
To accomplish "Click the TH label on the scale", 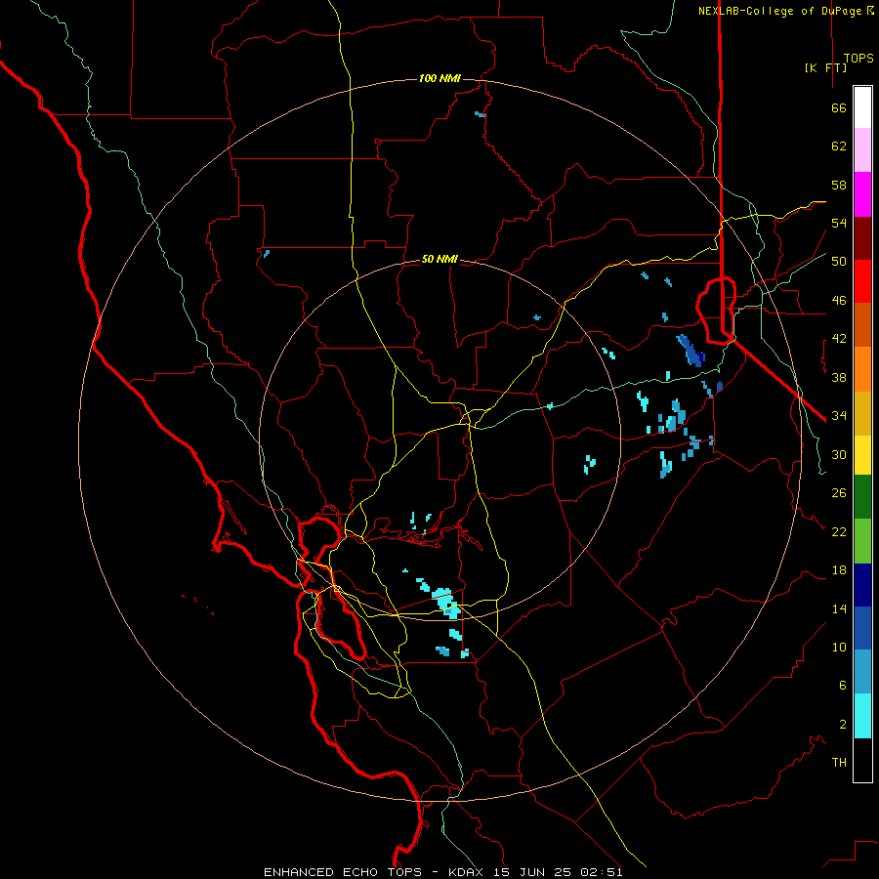I will [x=839, y=762].
